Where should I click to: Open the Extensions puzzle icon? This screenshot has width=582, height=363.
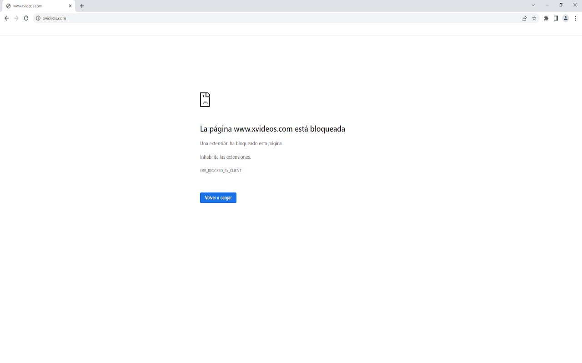tap(546, 18)
